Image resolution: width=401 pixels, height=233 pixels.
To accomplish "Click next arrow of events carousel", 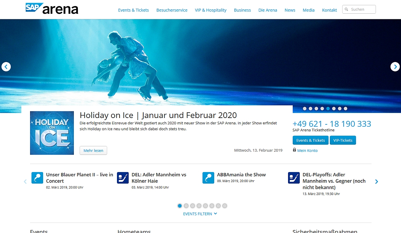I will 377,182.
